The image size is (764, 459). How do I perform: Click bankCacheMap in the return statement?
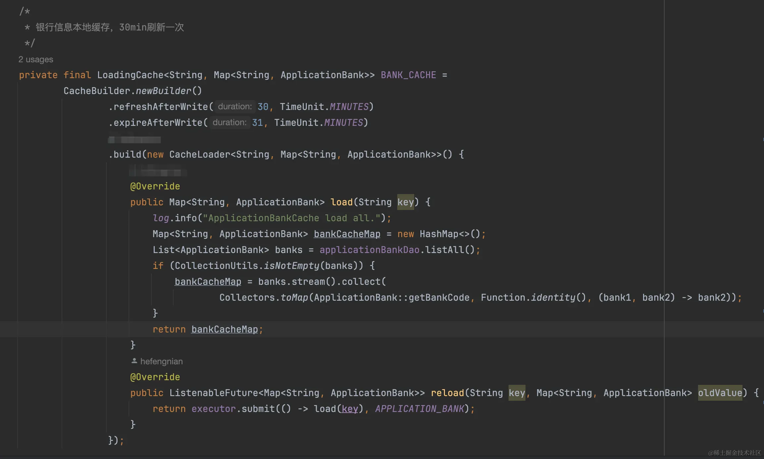coord(225,329)
